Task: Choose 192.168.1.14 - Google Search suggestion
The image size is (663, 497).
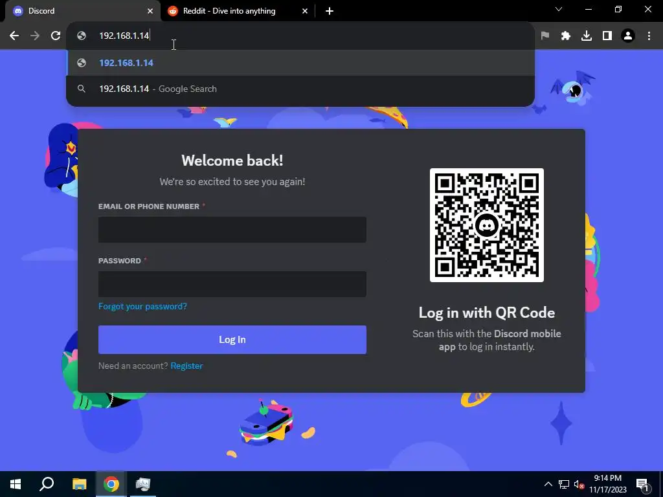Action: click(300, 89)
